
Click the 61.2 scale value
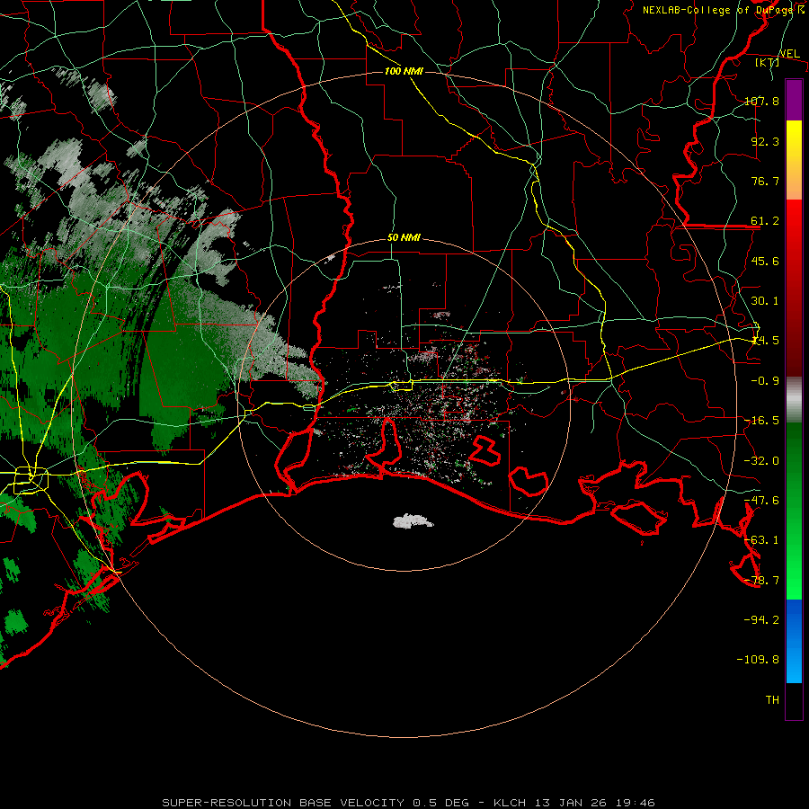pyautogui.click(x=765, y=221)
